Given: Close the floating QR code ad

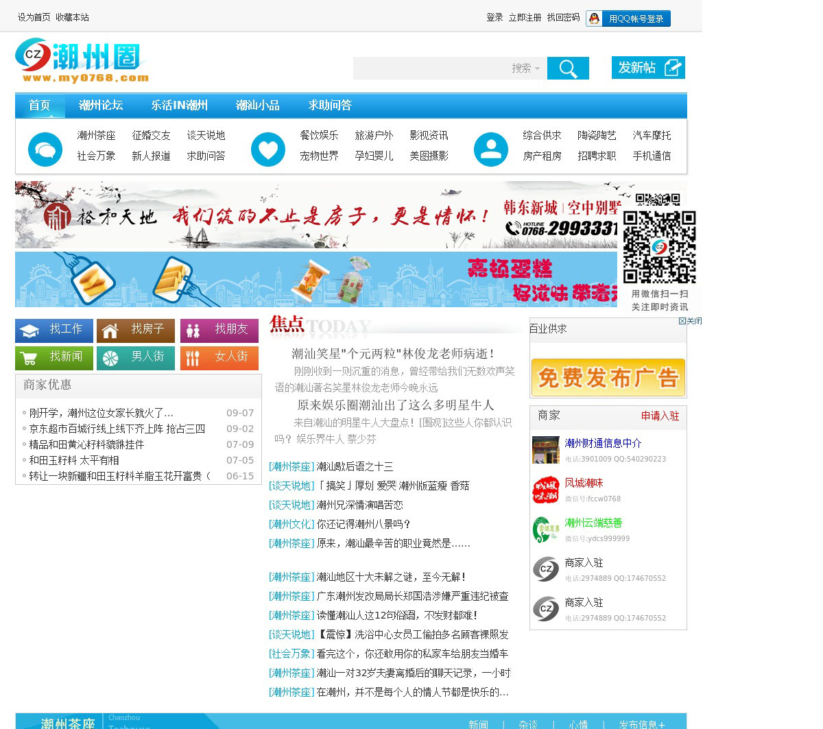Looking at the screenshot, I should [x=691, y=321].
